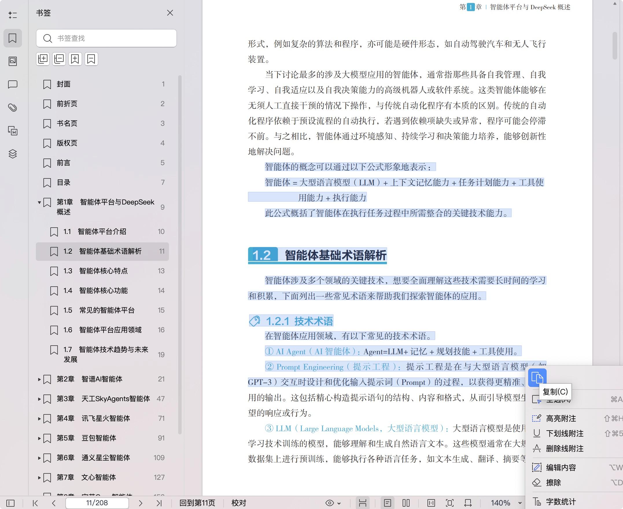The height and width of the screenshot is (509, 623).
Task: Open bookmark 1.2 智能体基础术语解析
Action: (102, 251)
